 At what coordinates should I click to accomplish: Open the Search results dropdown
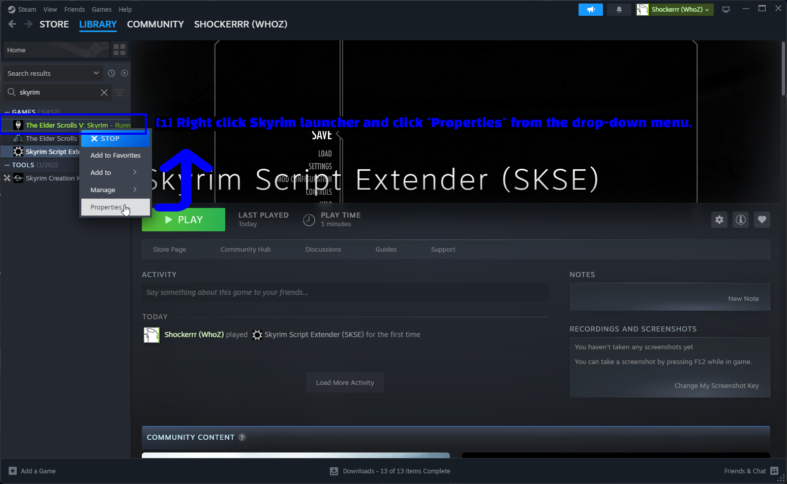[x=53, y=73]
